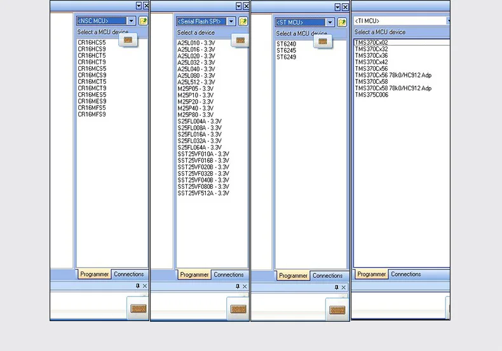
Task: Expand the <Serial Flash SPI> combo box
Action: (231, 22)
